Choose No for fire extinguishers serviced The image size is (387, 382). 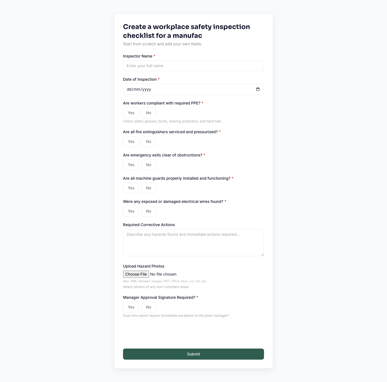[x=148, y=142]
